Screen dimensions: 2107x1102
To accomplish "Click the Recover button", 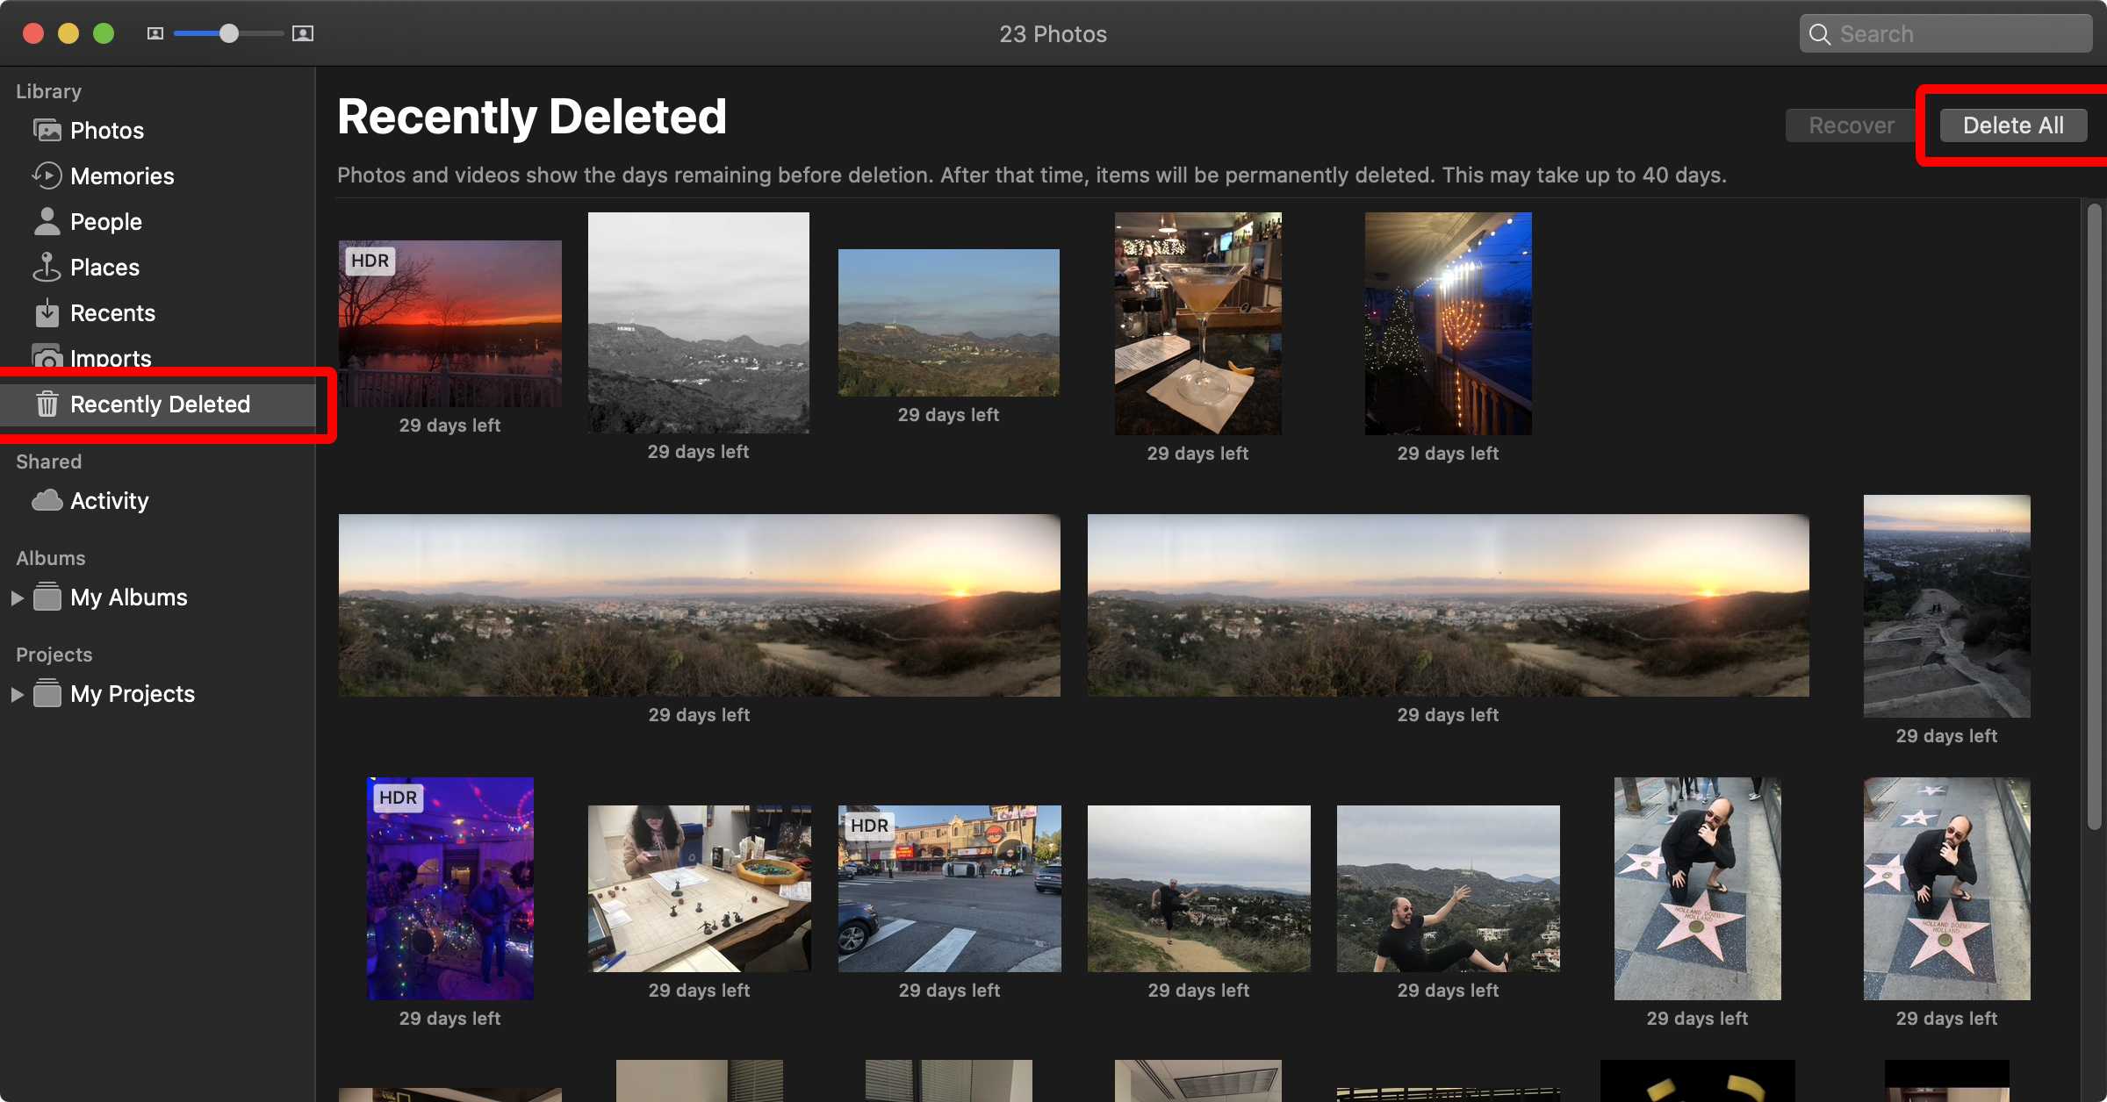I will point(1851,125).
